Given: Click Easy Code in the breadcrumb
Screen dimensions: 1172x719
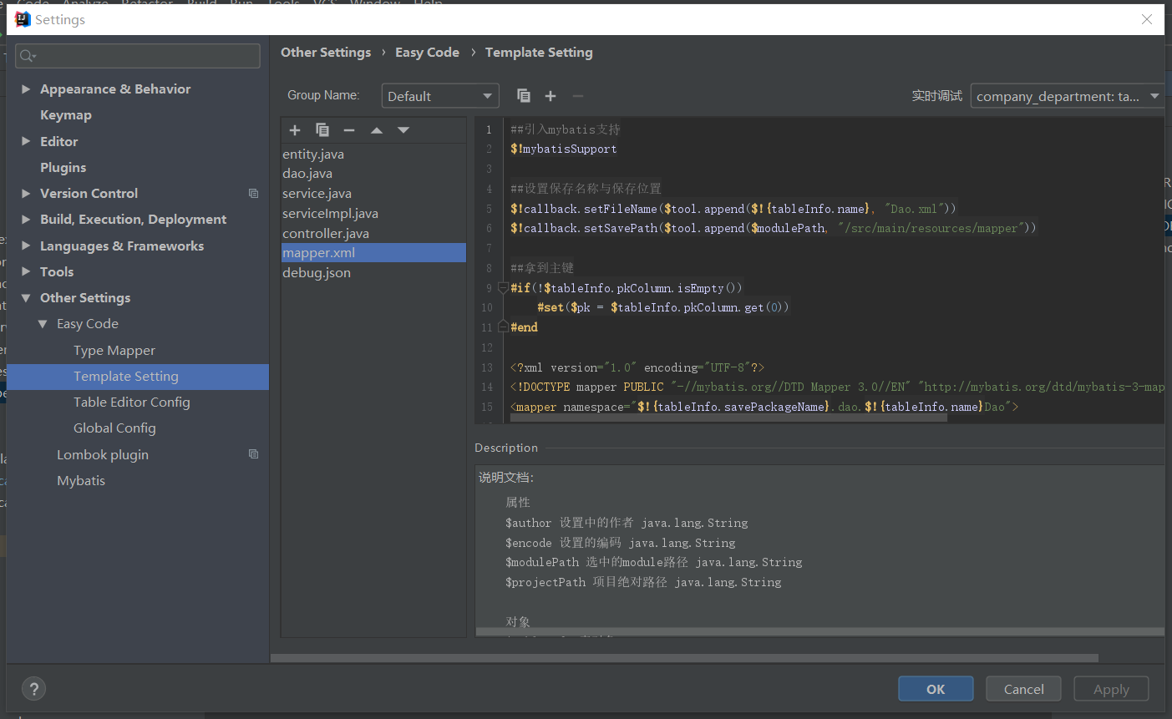Looking at the screenshot, I should tap(427, 52).
